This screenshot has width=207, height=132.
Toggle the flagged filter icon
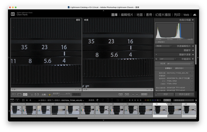97,100
